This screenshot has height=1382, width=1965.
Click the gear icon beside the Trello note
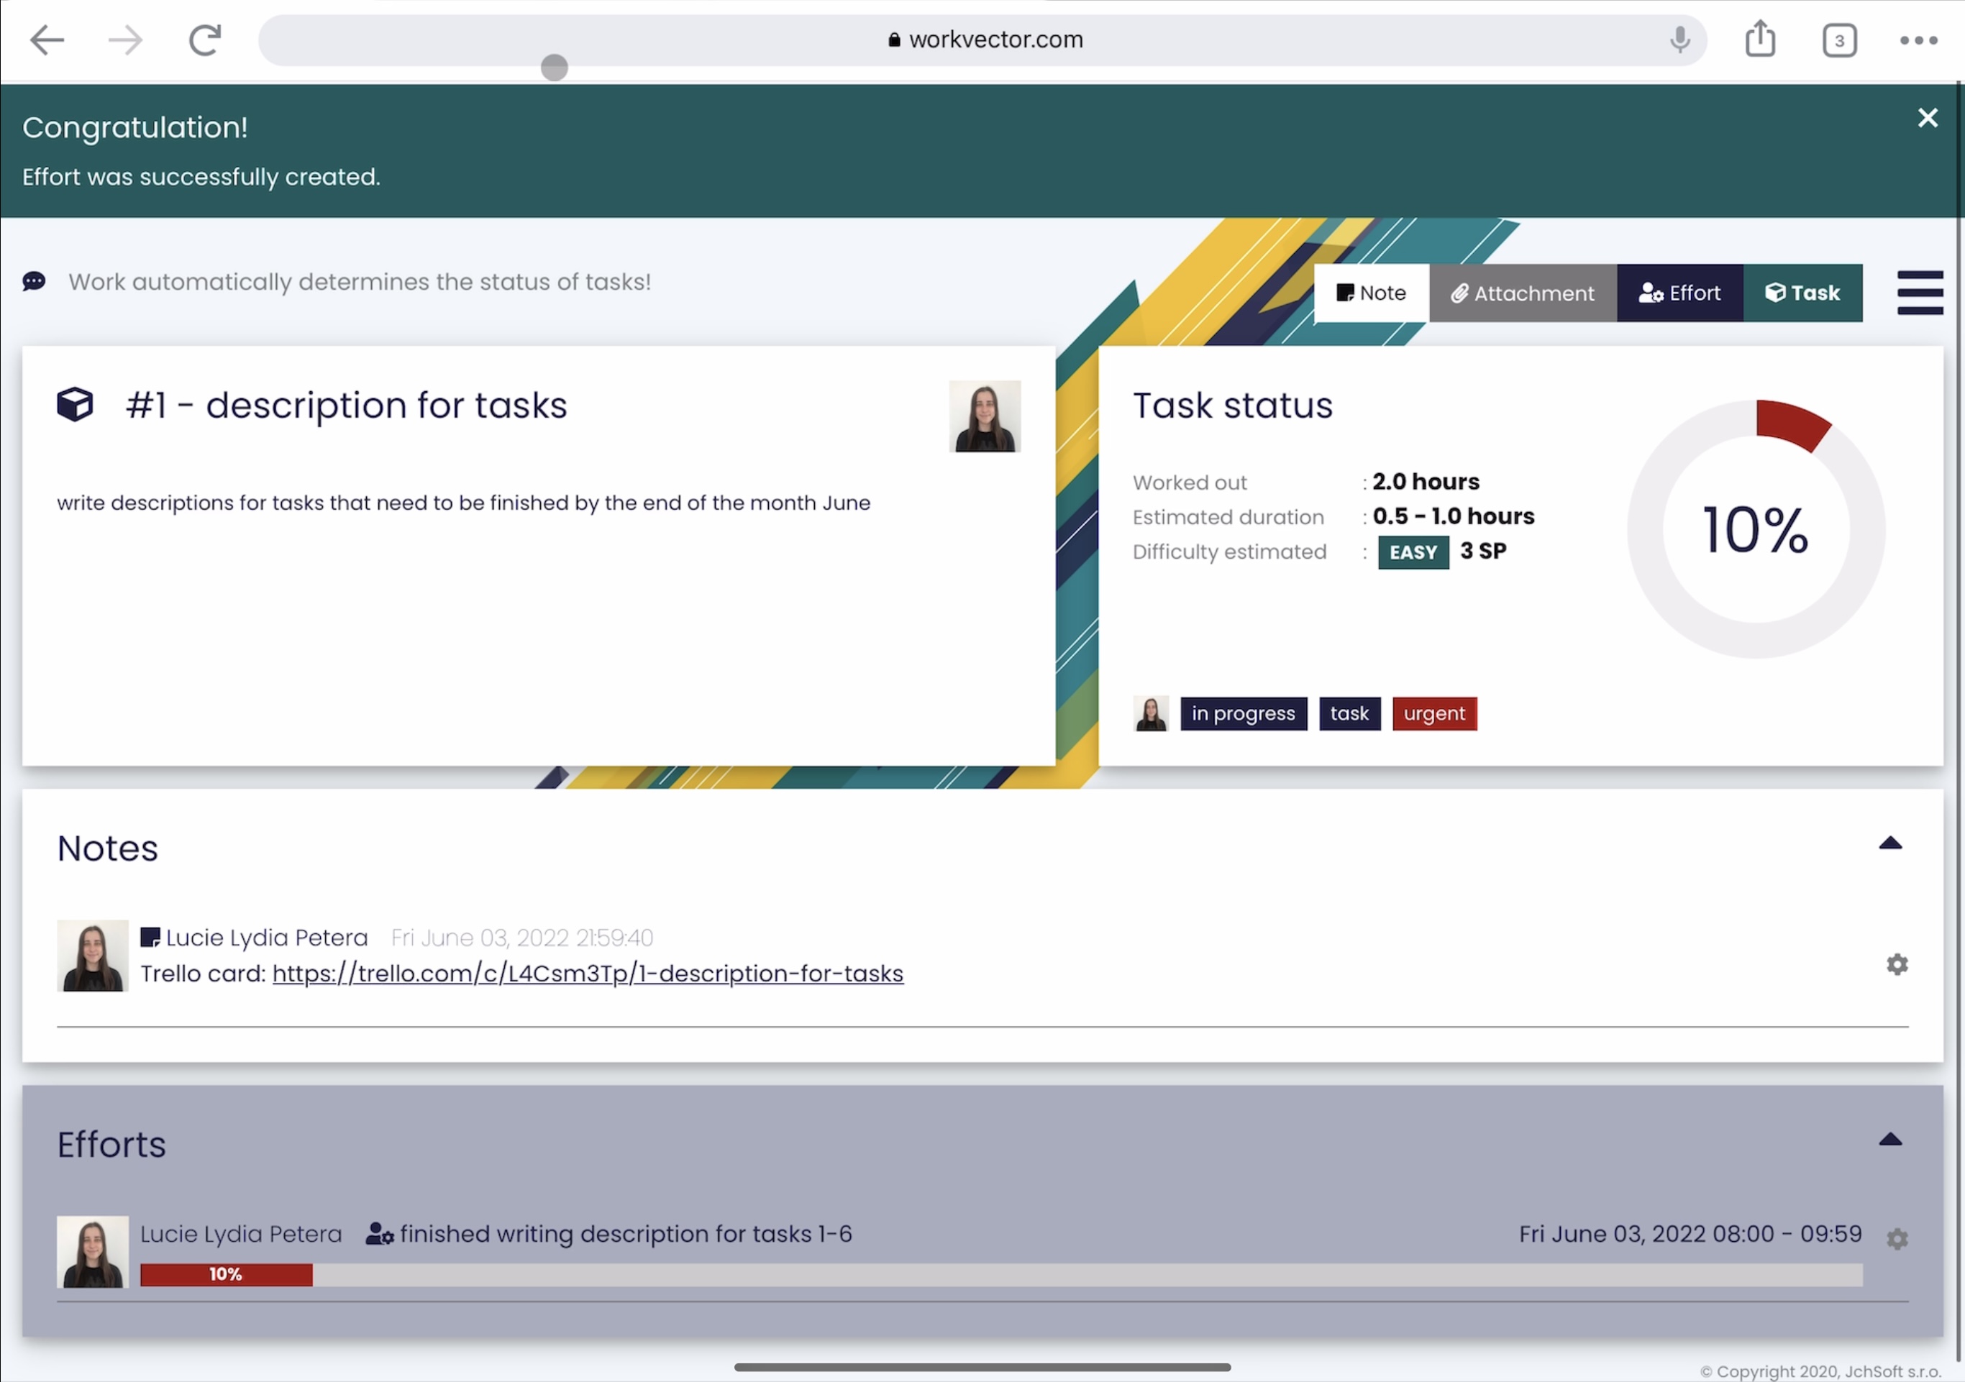click(x=1897, y=964)
